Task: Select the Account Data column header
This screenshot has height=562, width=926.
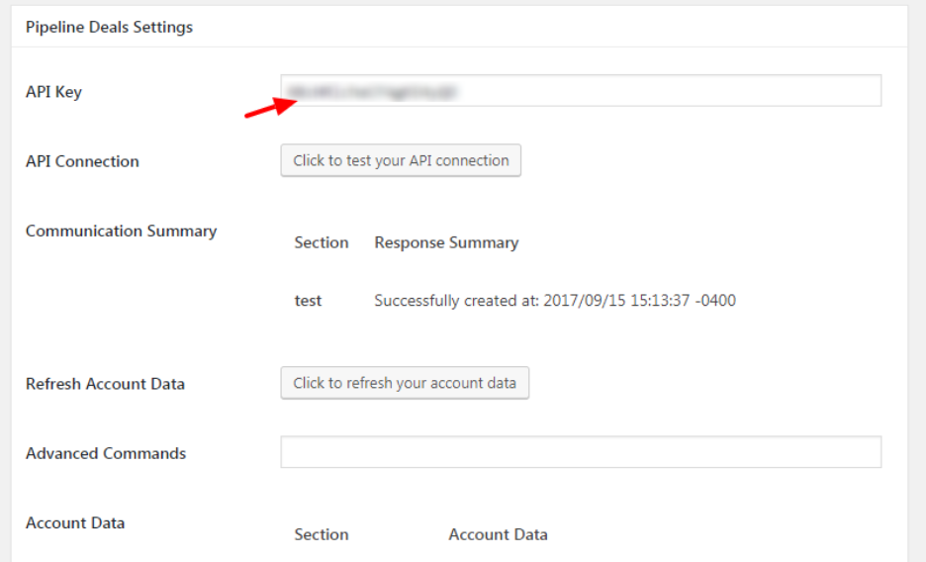Action: 498,534
